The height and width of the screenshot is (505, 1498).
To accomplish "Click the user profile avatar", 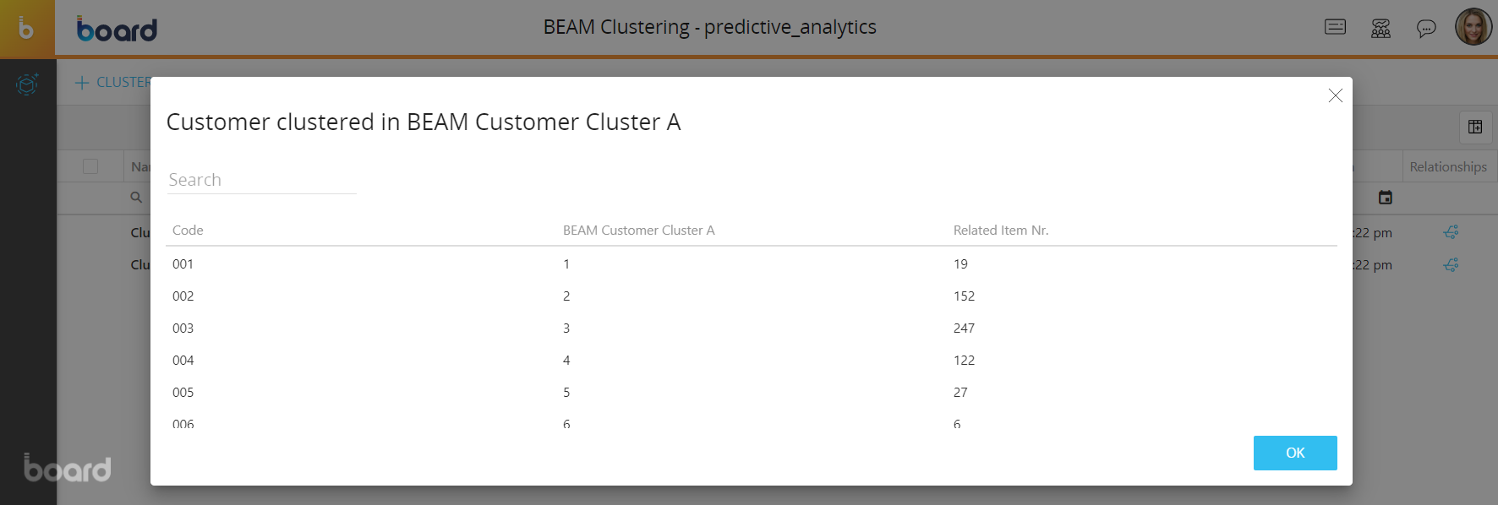I will [1473, 27].
